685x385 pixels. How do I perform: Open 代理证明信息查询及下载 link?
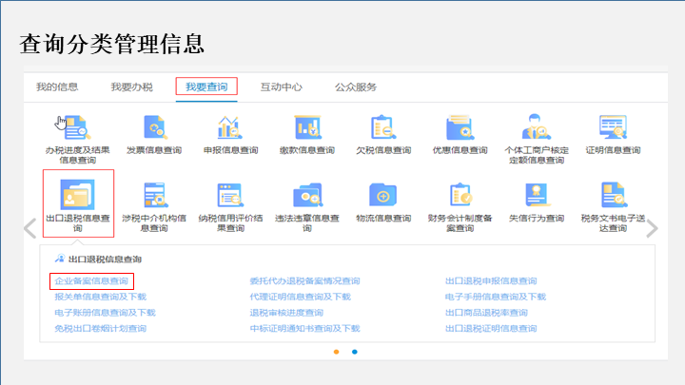click(x=300, y=297)
